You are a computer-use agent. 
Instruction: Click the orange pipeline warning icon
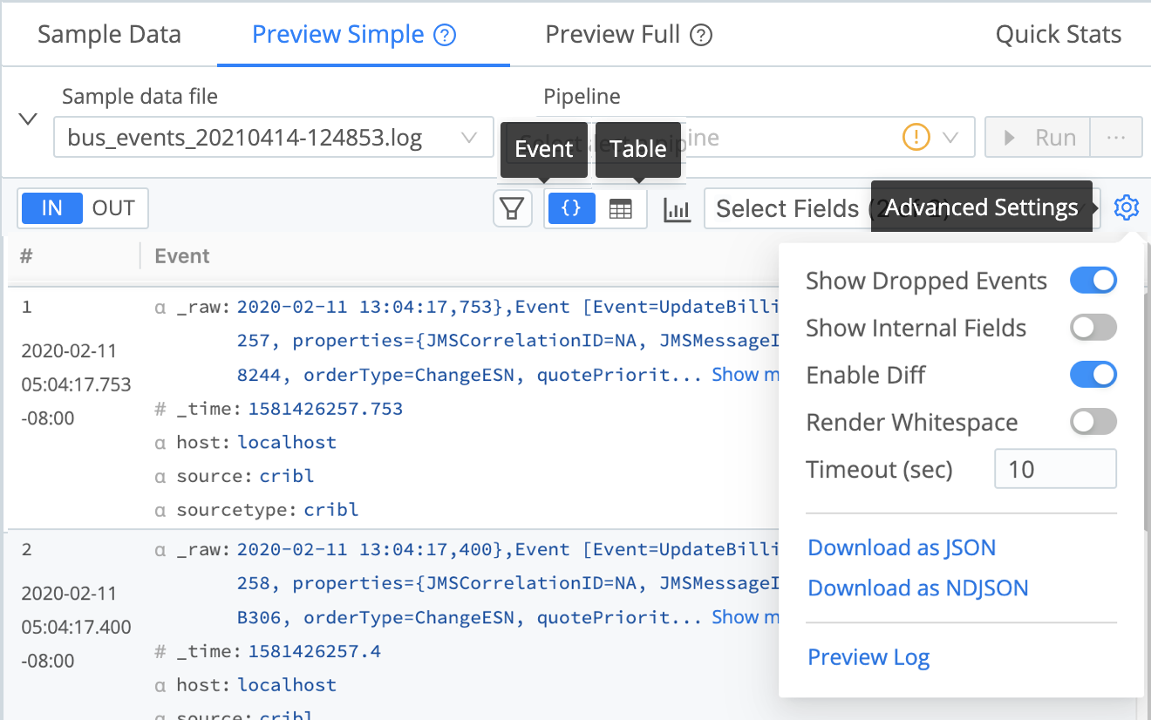point(916,138)
